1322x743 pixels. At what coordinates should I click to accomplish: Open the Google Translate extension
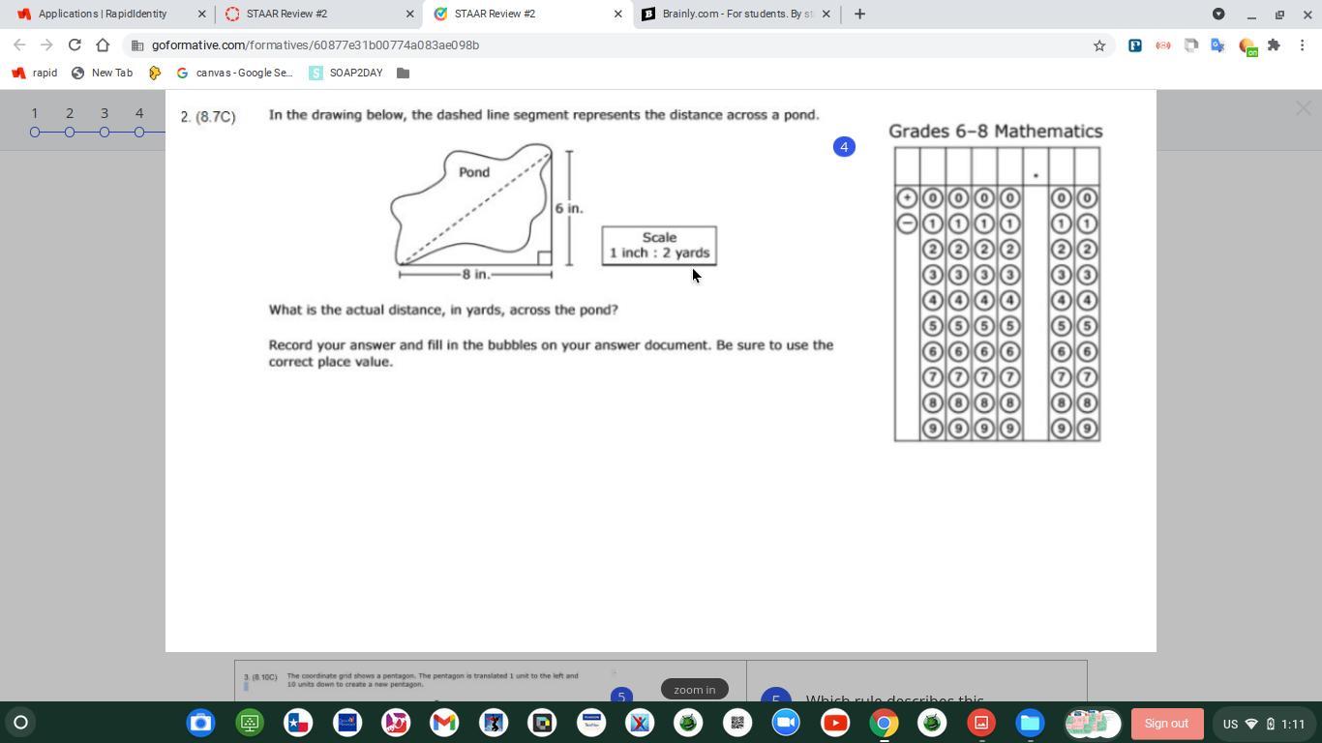point(1218,45)
